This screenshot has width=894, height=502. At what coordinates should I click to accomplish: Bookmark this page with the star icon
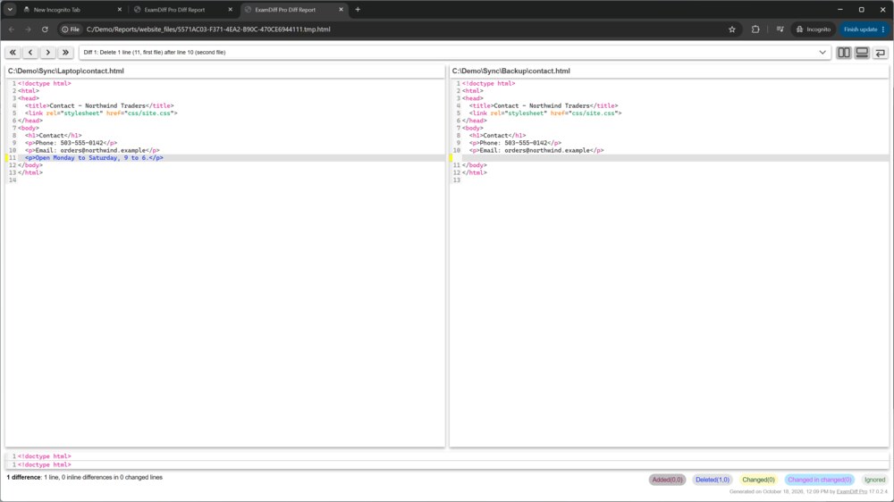click(732, 29)
